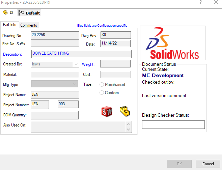Switch to the Comments tab

29,25
